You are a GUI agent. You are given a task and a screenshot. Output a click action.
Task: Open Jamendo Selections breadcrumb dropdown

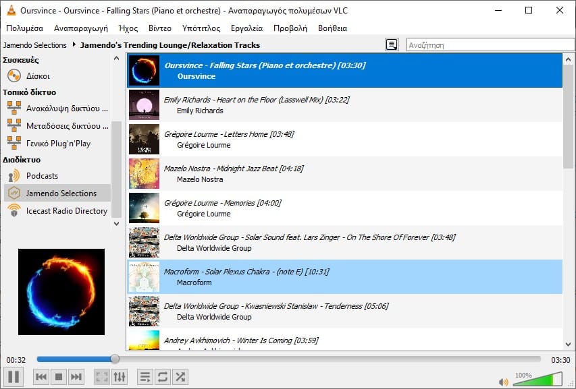(x=35, y=44)
